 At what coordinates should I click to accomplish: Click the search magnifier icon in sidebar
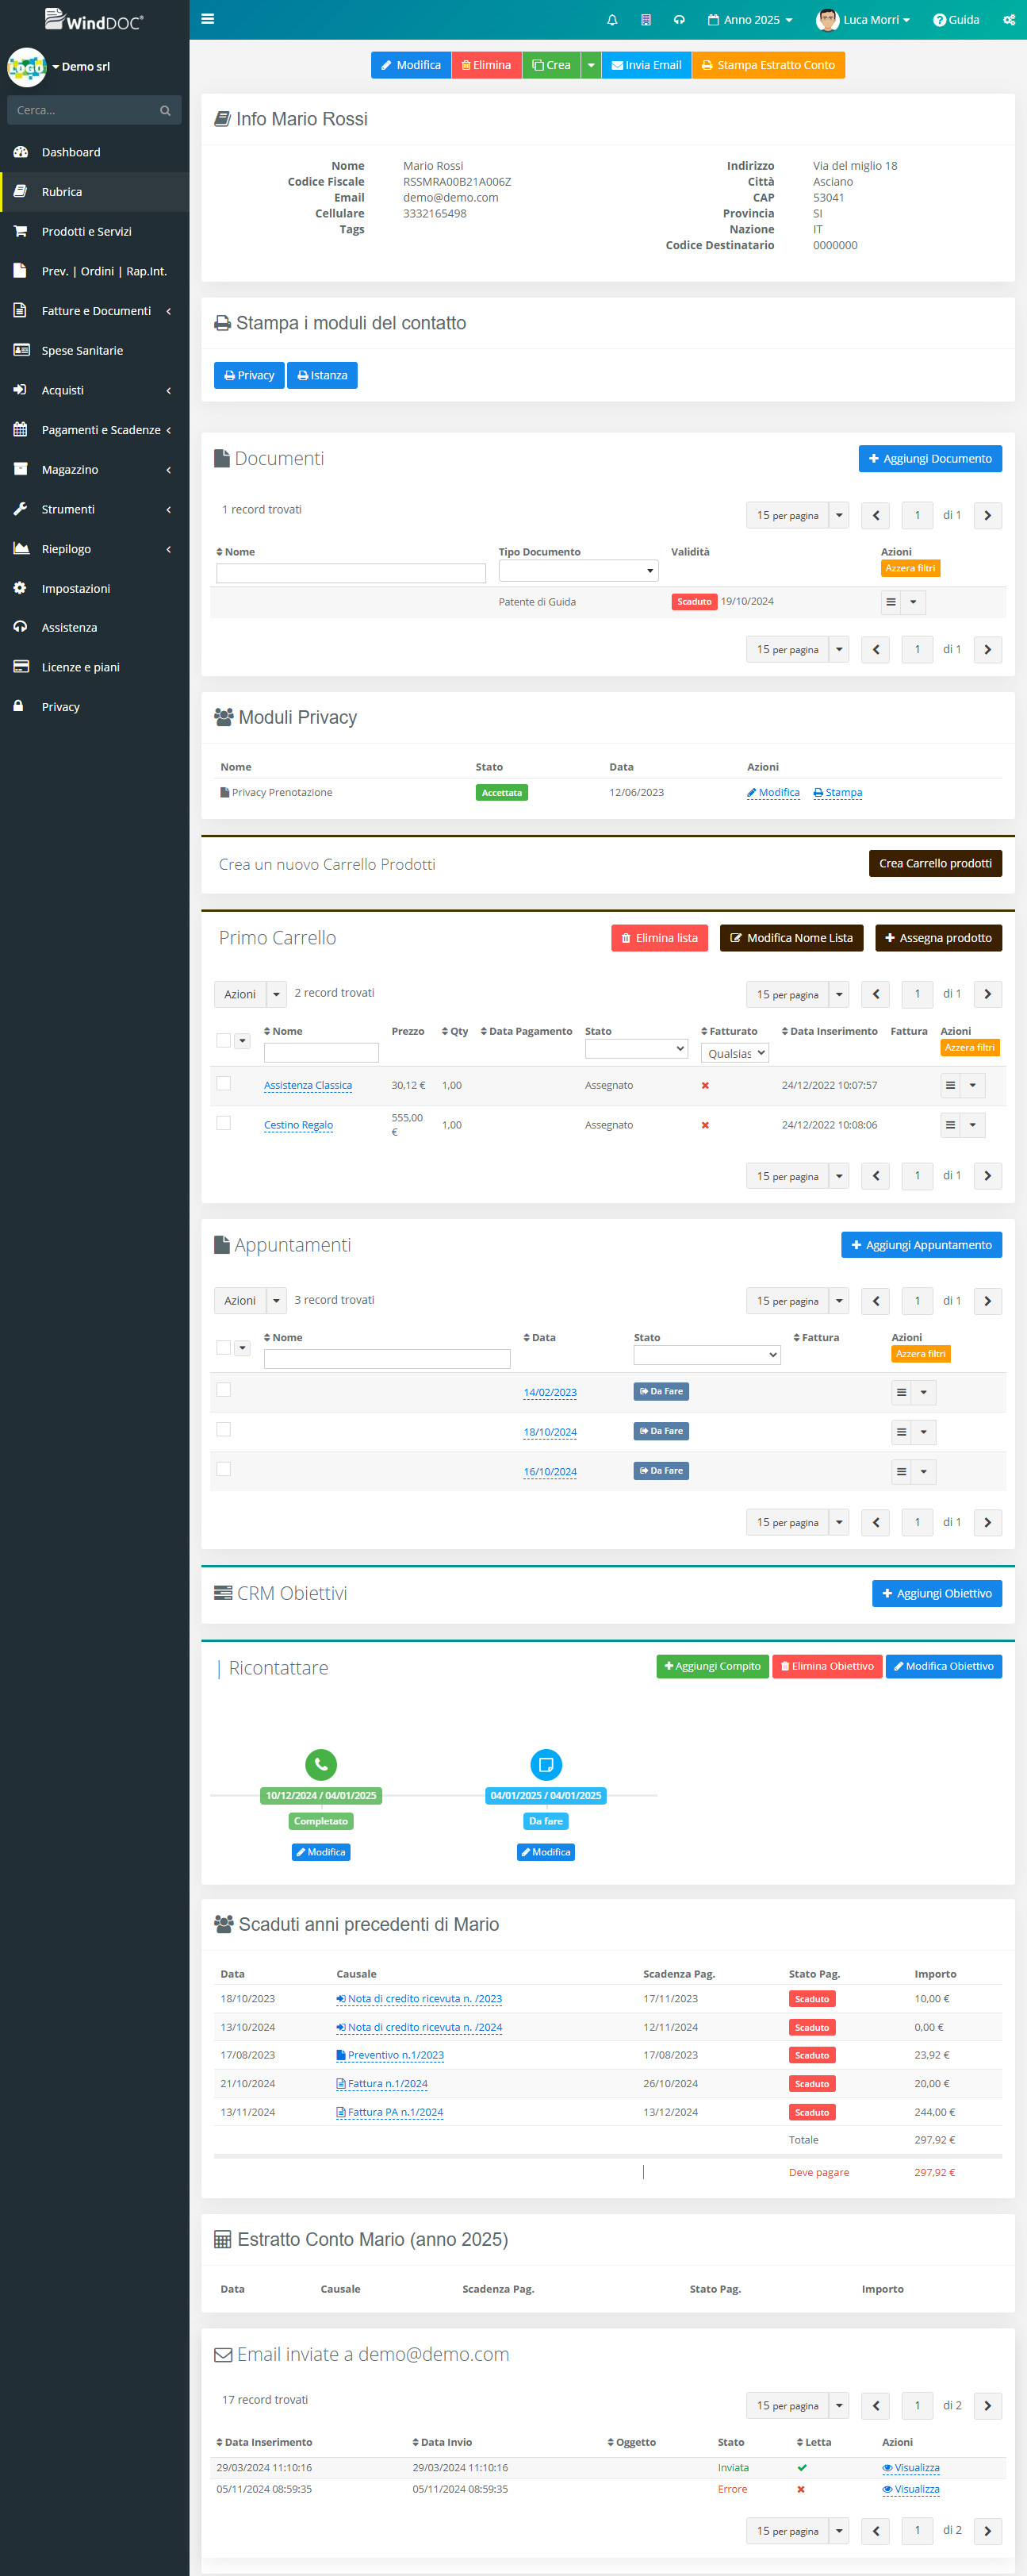click(165, 111)
